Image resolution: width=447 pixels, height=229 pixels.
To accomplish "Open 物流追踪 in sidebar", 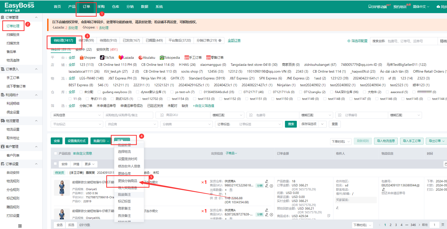I will [x=13, y=60].
